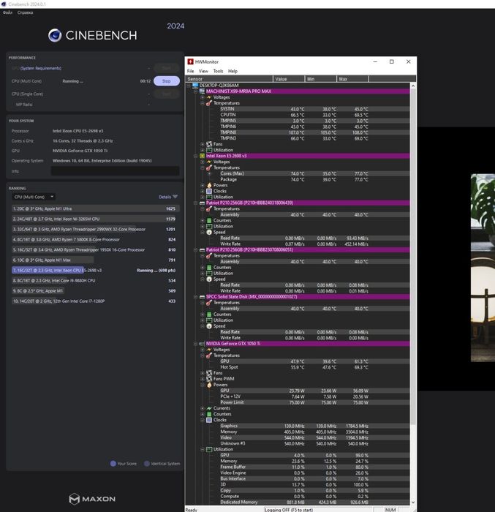Expand the Cores (Max) temperature row
The width and height of the screenshot is (495, 512).
pos(210,173)
